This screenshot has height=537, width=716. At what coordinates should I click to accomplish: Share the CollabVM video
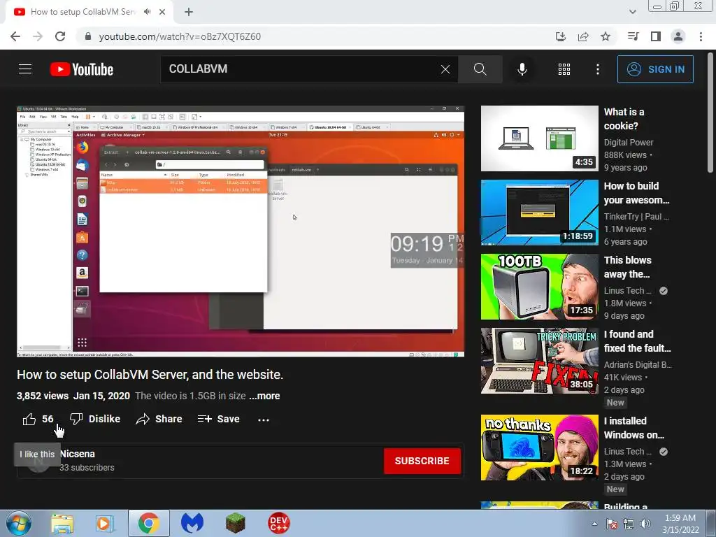pos(159,419)
